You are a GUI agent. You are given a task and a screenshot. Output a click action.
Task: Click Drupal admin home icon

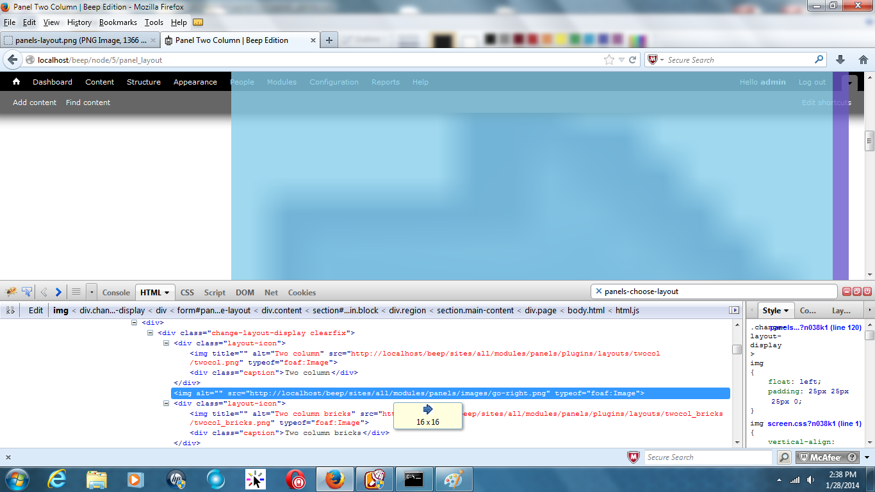17,81
